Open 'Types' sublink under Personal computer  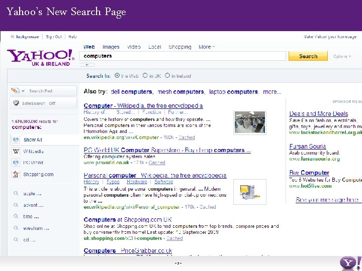(113, 182)
